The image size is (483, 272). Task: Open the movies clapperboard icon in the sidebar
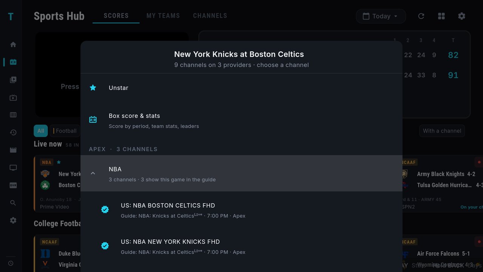tap(13, 150)
